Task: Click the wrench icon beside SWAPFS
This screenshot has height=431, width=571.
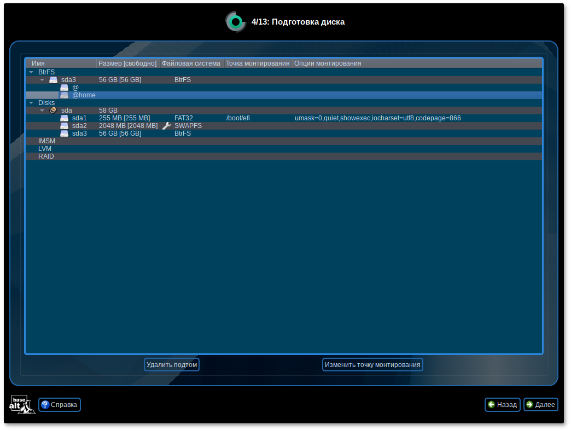Action: 167,126
